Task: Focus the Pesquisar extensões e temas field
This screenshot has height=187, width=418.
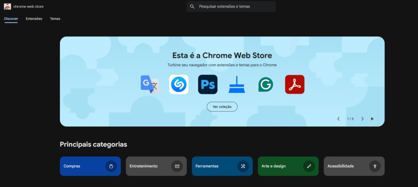Action: click(231, 7)
